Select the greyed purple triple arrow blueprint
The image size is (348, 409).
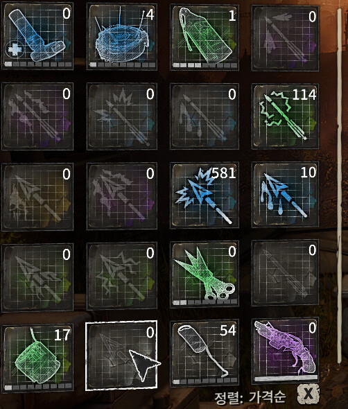click(x=37, y=116)
